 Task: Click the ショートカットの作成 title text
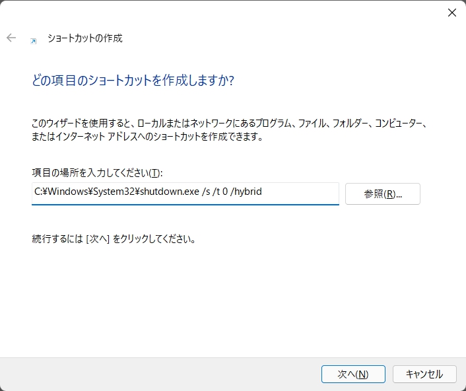pyautogui.click(x=84, y=38)
